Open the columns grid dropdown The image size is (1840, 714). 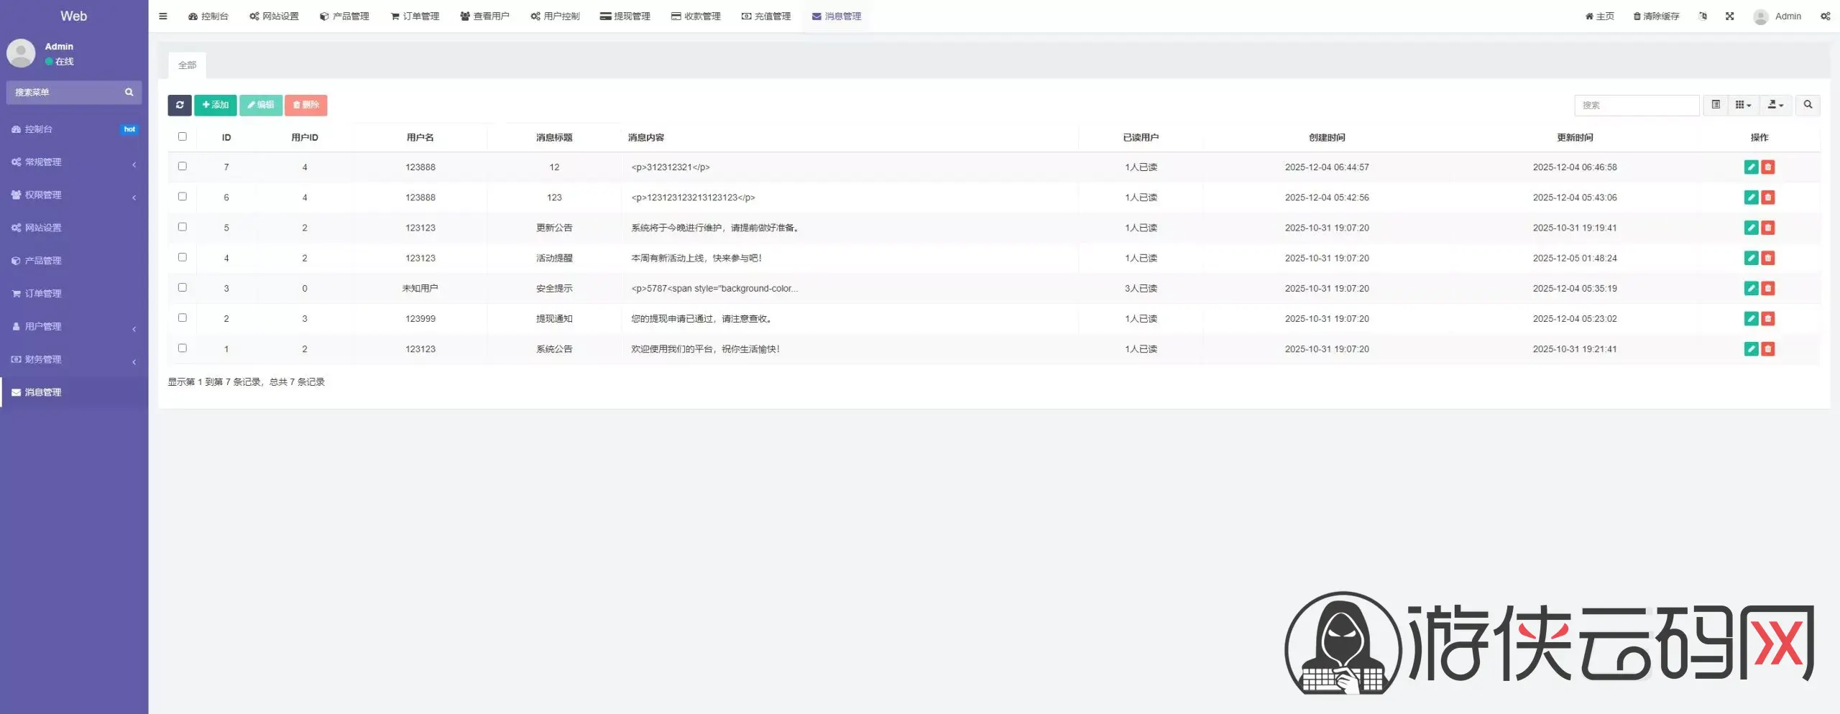coord(1743,105)
